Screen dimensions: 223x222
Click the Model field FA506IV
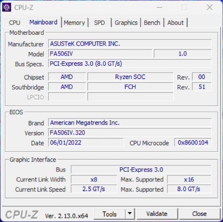point(100,53)
